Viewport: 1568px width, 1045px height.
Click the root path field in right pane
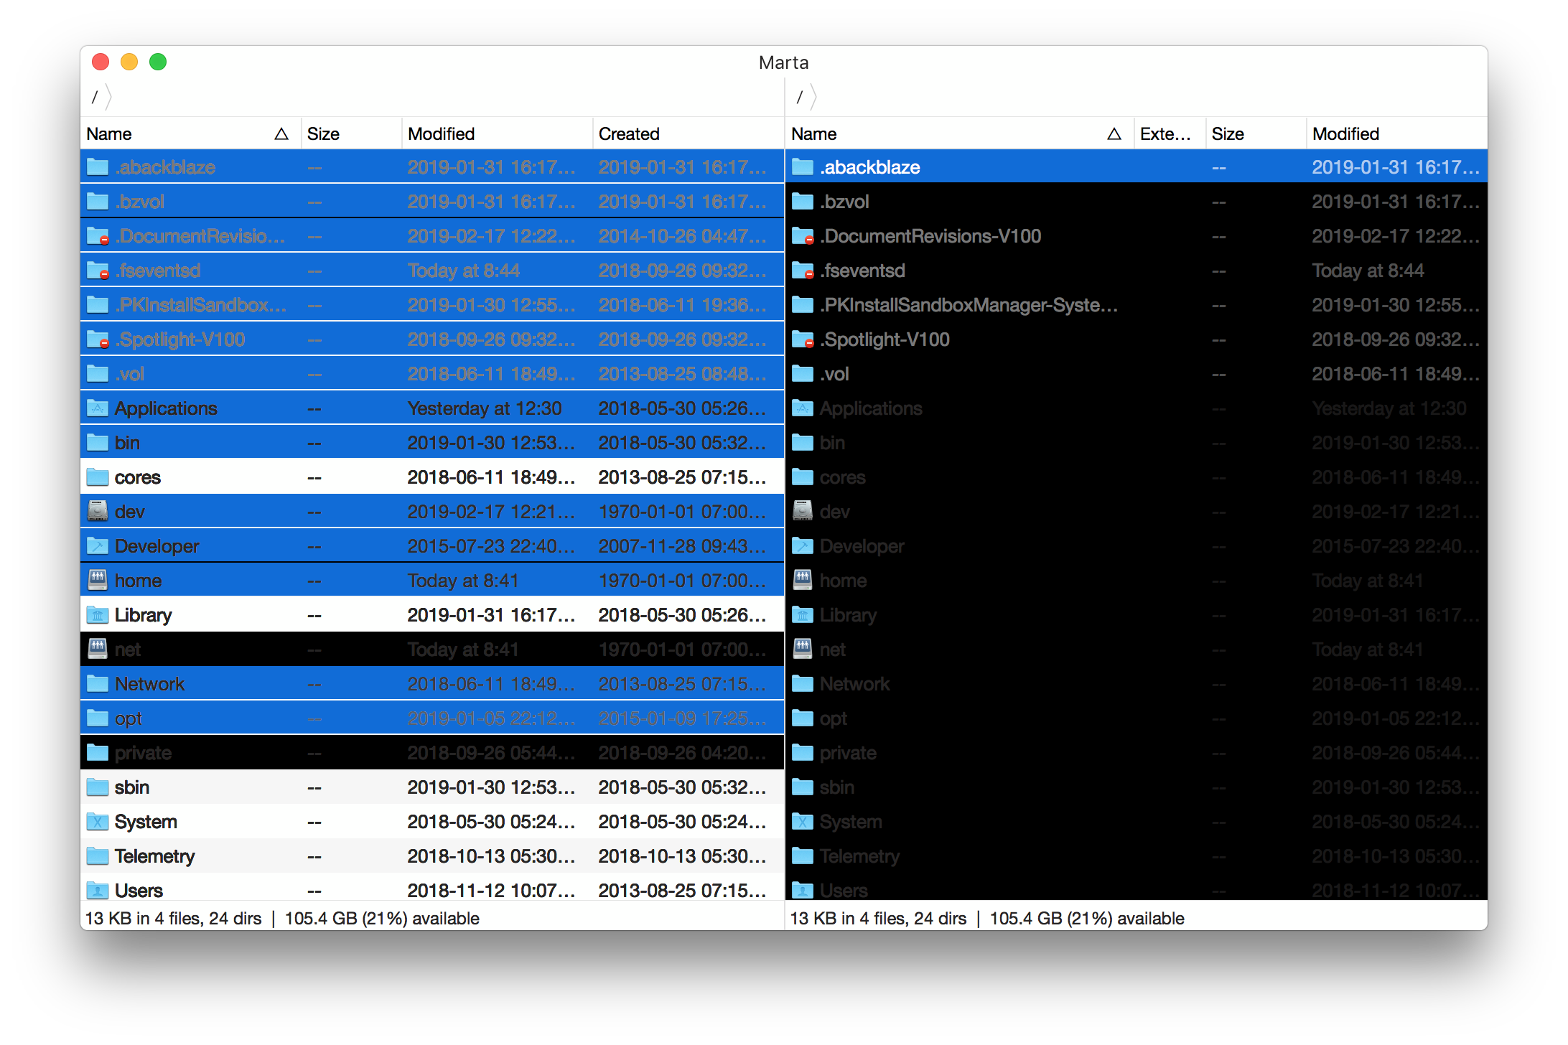tap(799, 97)
